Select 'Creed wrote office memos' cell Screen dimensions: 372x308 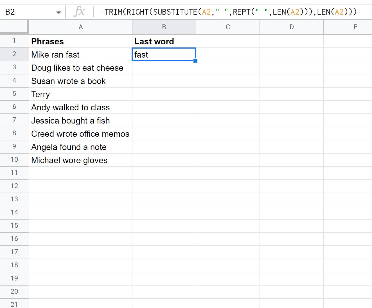80,134
